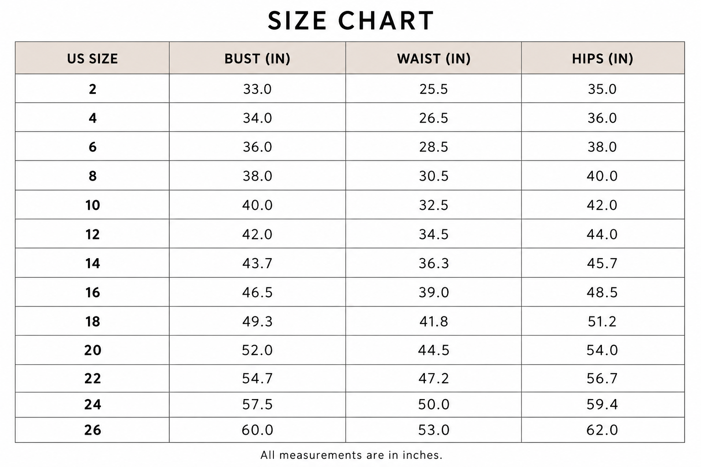Click hips value 48.5 for size 16
This screenshot has width=701, height=467.
pyautogui.click(x=602, y=292)
